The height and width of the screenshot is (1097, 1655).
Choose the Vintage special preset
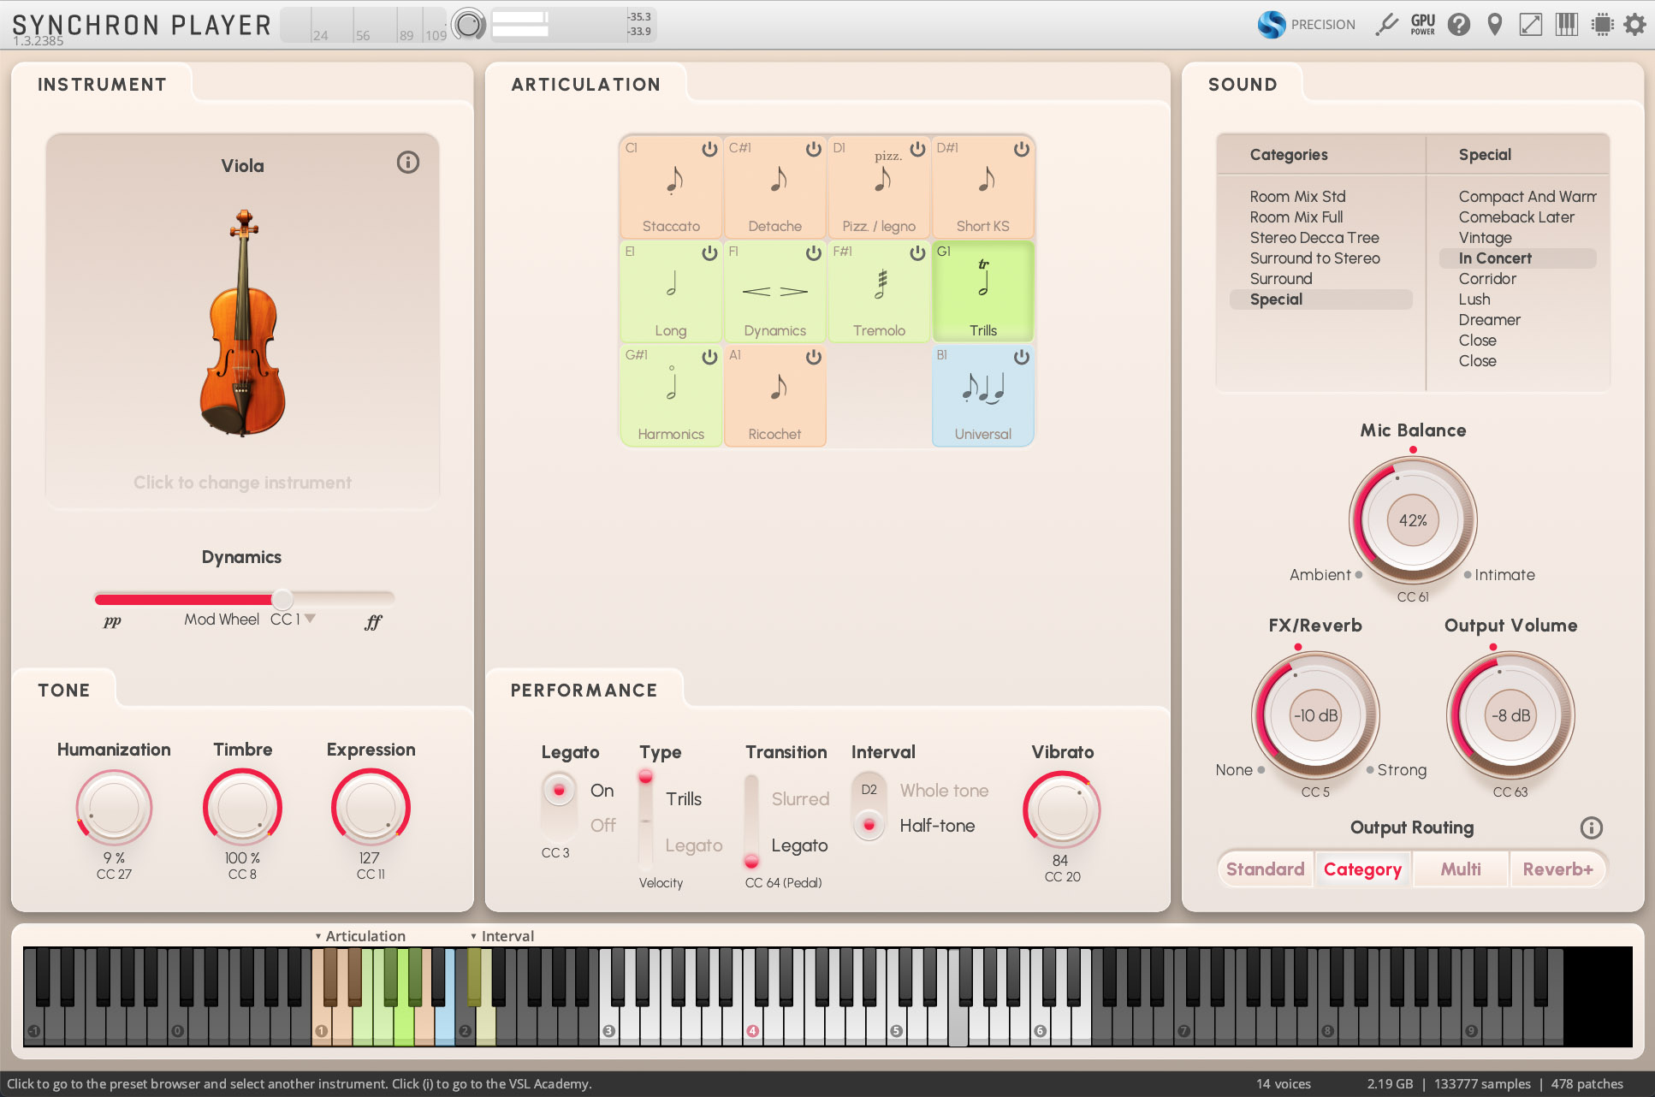tap(1486, 238)
